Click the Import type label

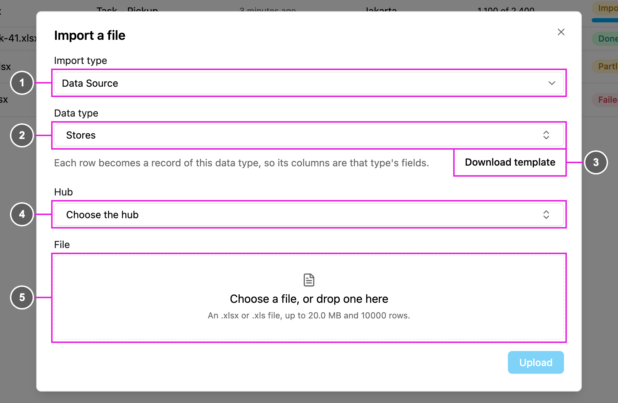[x=81, y=61]
